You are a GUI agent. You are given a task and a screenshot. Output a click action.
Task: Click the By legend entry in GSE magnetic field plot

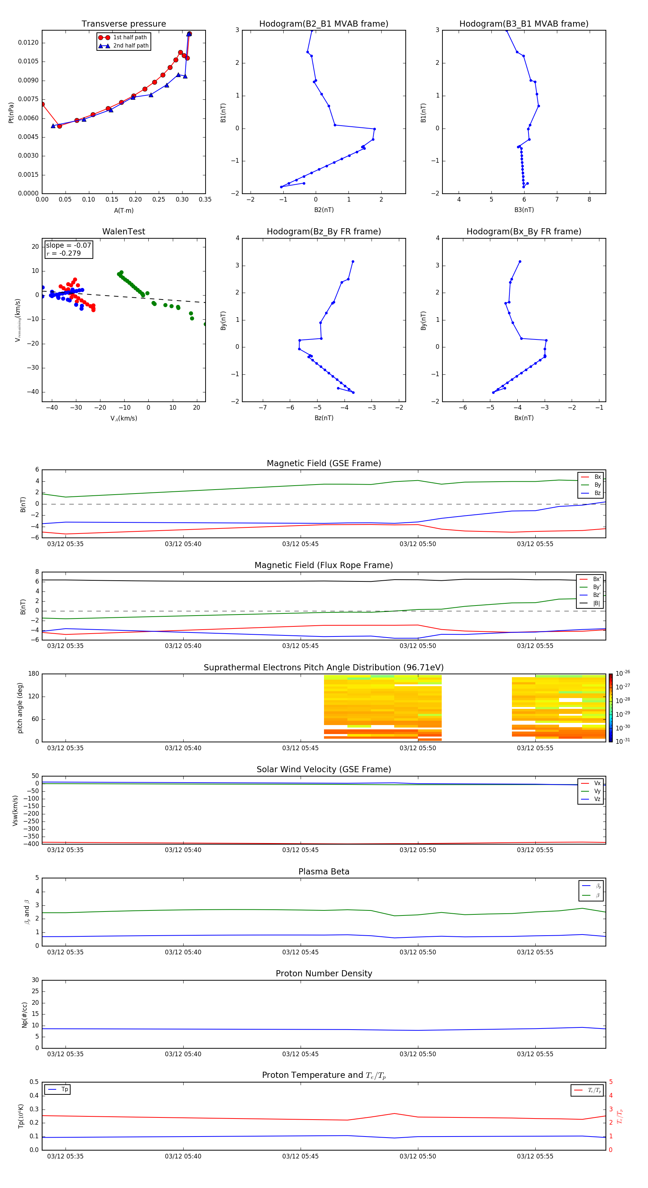click(591, 485)
